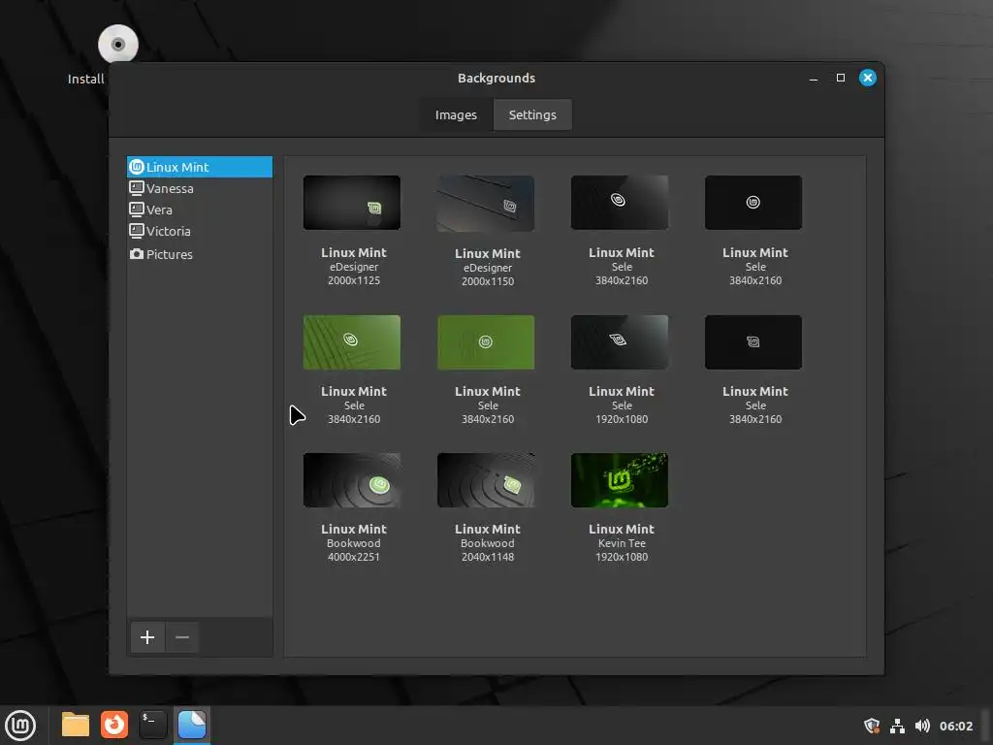The height and width of the screenshot is (745, 993).
Task: Choose eDesigner 2000x1125 wallpaper thumbnail
Action: (x=352, y=203)
